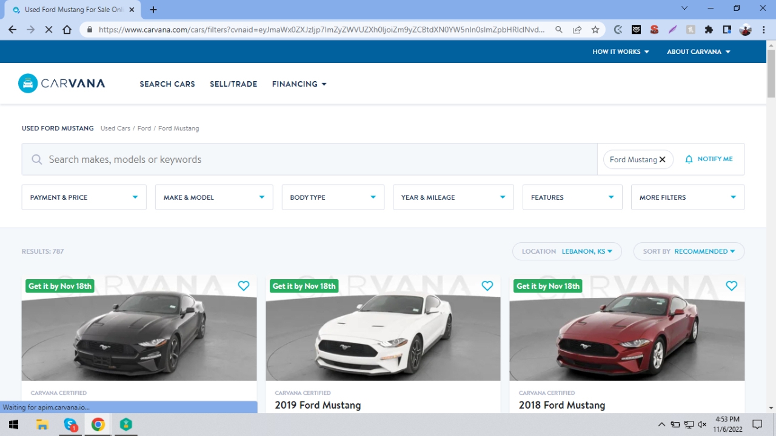776x436 pixels.
Task: Click the tab search chevron
Action: [x=684, y=8]
